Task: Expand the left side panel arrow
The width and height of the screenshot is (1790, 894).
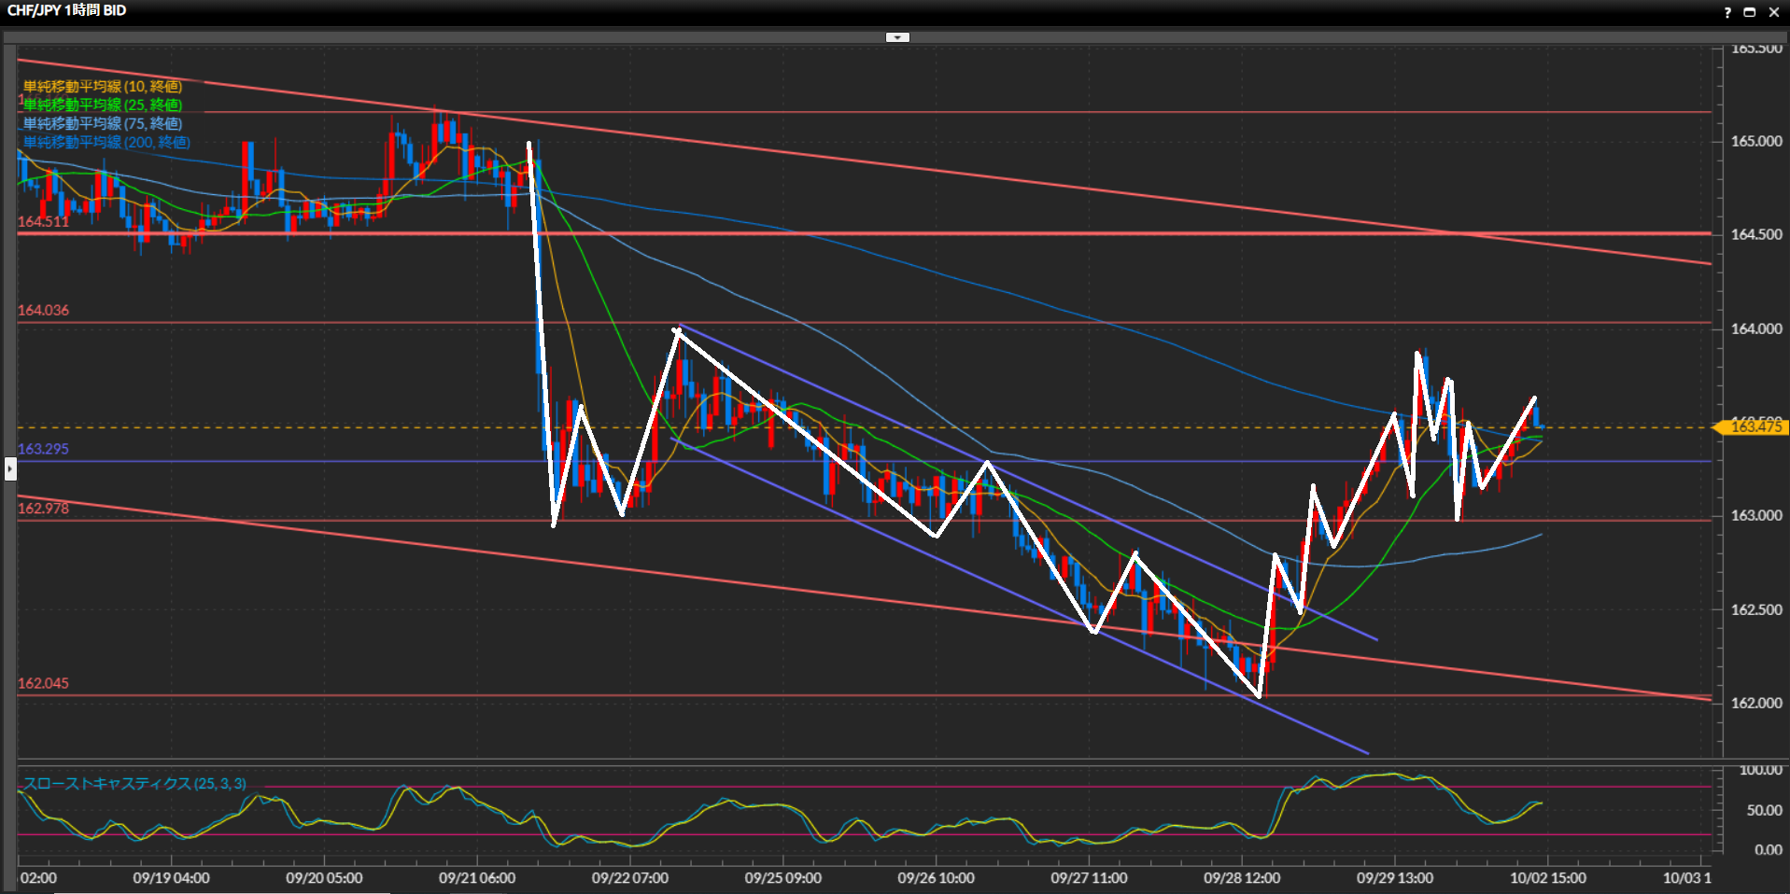Action: [10, 468]
